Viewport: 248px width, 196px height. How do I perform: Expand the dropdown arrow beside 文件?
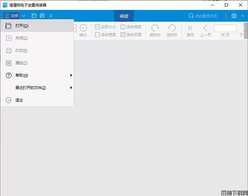click(24, 16)
